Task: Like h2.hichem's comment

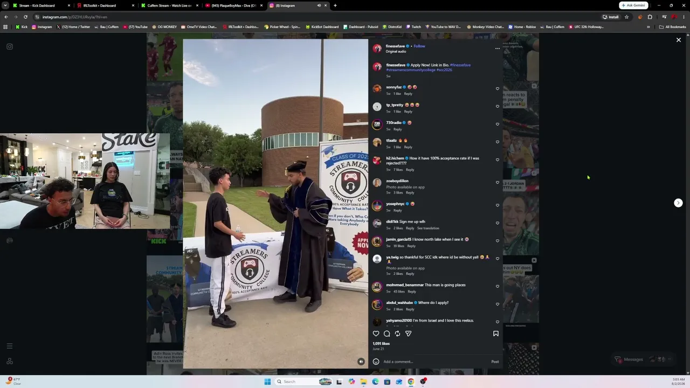Action: [498, 160]
